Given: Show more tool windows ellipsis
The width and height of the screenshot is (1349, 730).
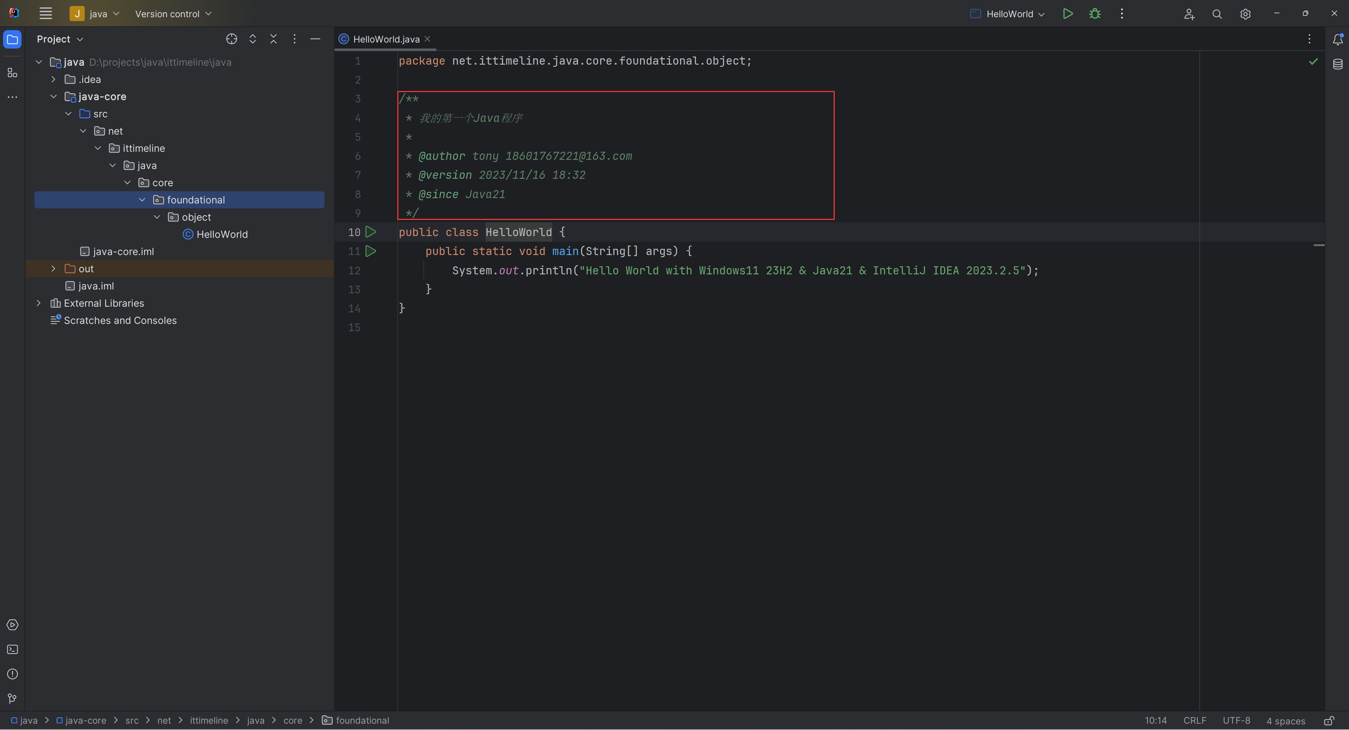Looking at the screenshot, I should (x=13, y=97).
